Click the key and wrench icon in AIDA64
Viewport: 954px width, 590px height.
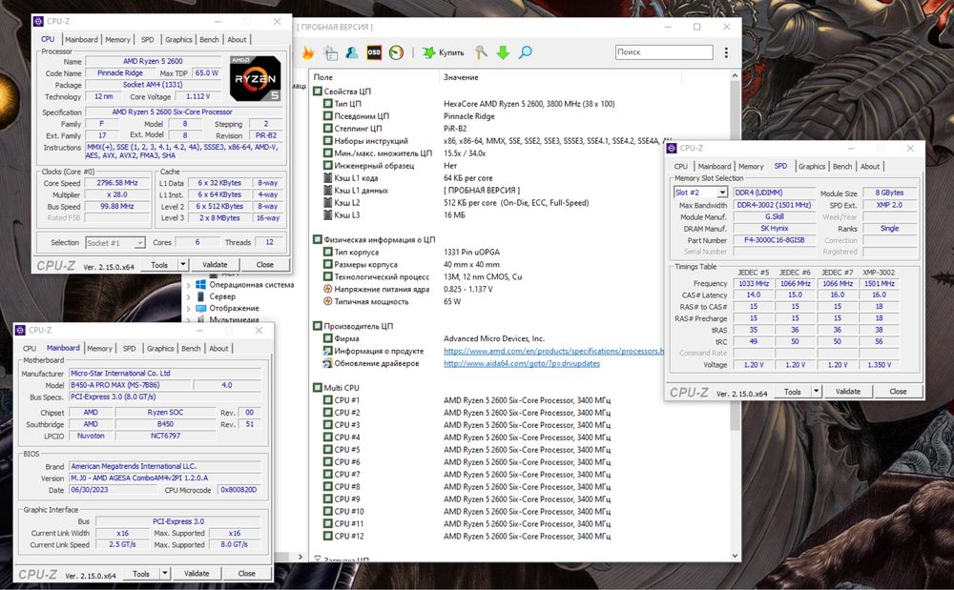[481, 52]
